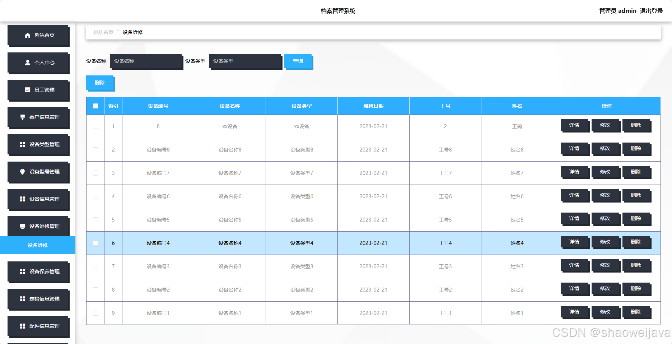Click the monitor icon beside 设备维修管理
This screenshot has width=672, height=344.
[23, 226]
